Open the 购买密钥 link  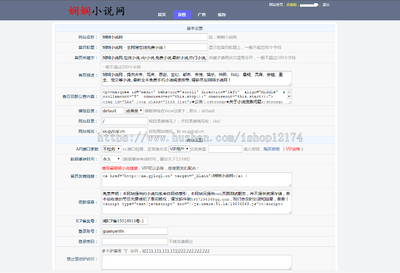point(272,149)
